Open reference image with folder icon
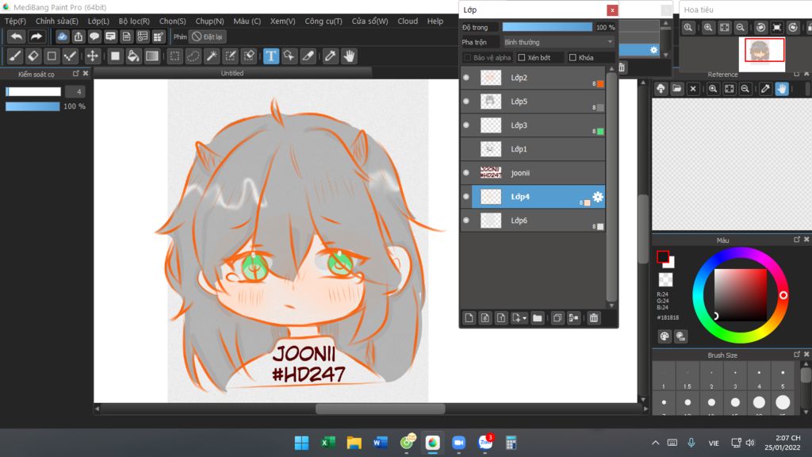 pyautogui.click(x=677, y=89)
